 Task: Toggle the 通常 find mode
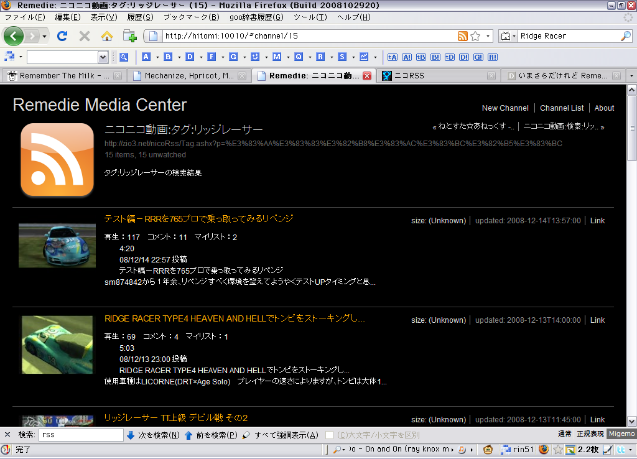pyautogui.click(x=564, y=434)
